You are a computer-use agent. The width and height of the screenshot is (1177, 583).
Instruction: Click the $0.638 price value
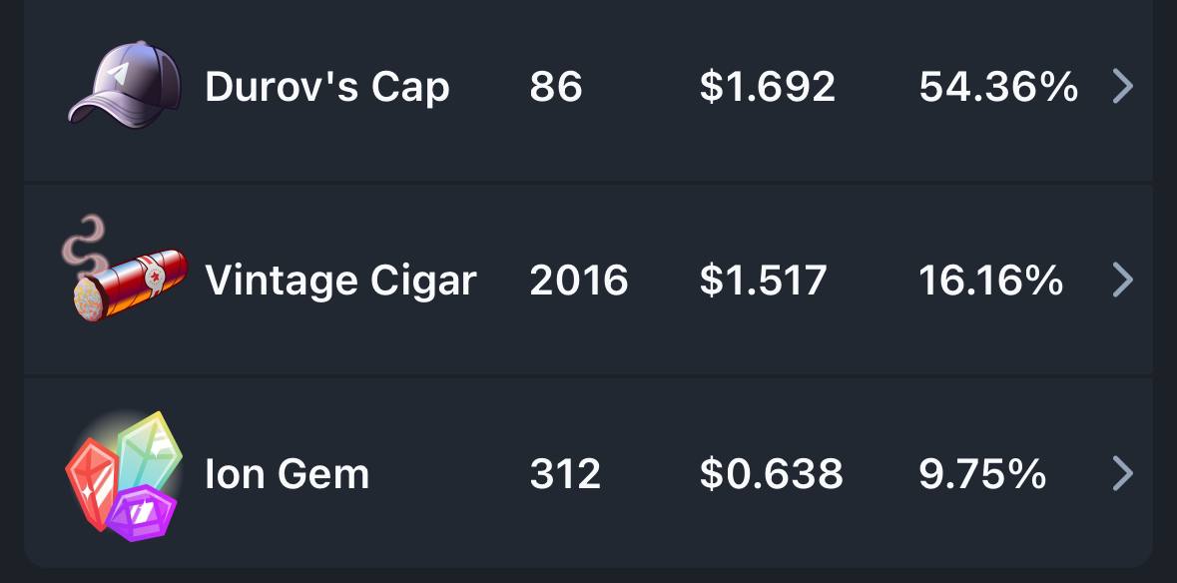tap(771, 474)
